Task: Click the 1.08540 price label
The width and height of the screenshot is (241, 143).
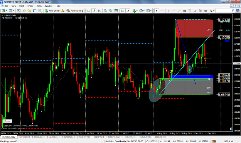Action: coord(224,94)
